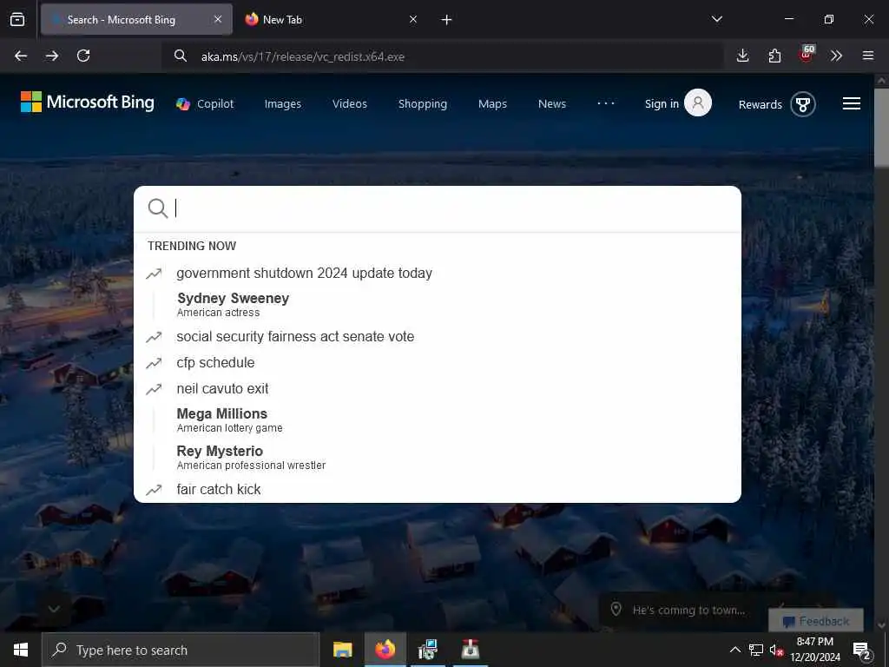
Task: Click the taskbar 'Type here to search' box
Action: tap(181, 650)
